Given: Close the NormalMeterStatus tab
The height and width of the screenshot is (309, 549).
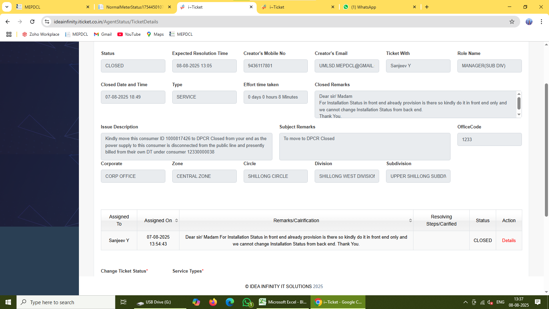Looking at the screenshot, I should click(x=170, y=7).
